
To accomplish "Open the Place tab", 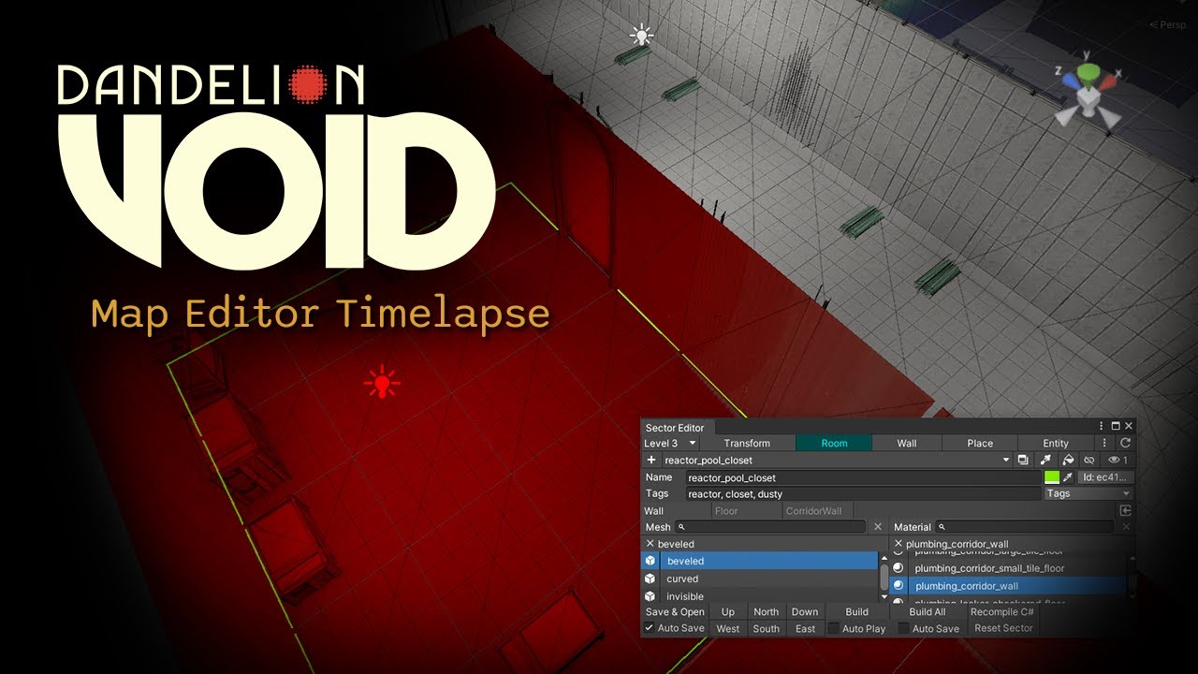I will [980, 444].
